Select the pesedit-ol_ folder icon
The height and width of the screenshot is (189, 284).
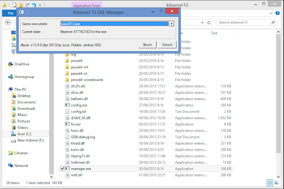point(67,73)
